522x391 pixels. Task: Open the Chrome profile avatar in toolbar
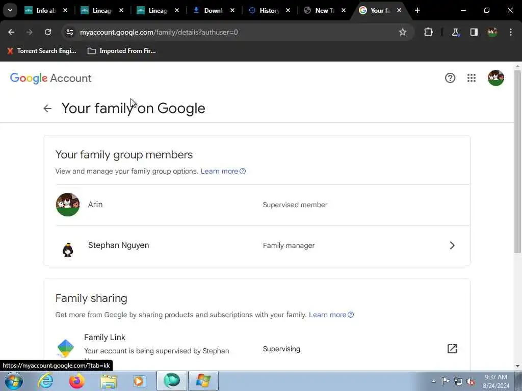pos(492,32)
